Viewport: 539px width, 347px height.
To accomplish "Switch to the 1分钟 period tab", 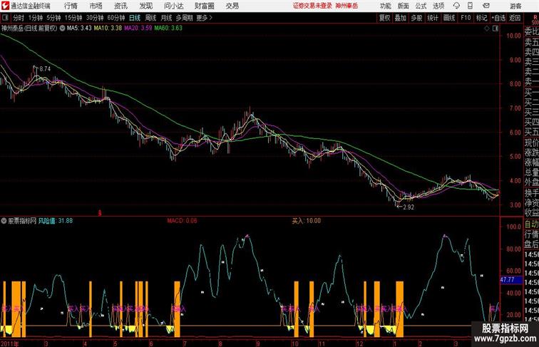I will 36,18.
